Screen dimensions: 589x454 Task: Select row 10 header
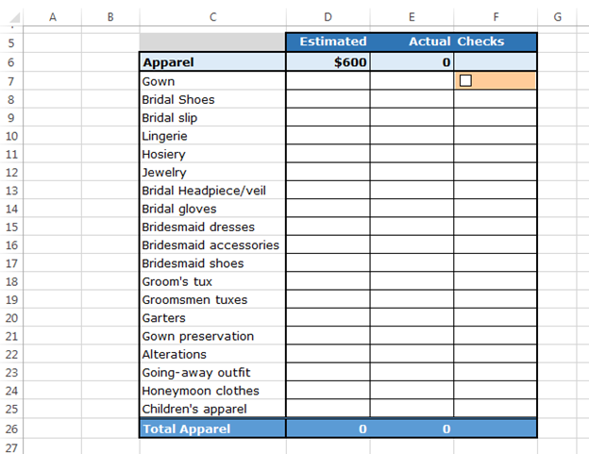tap(11, 136)
